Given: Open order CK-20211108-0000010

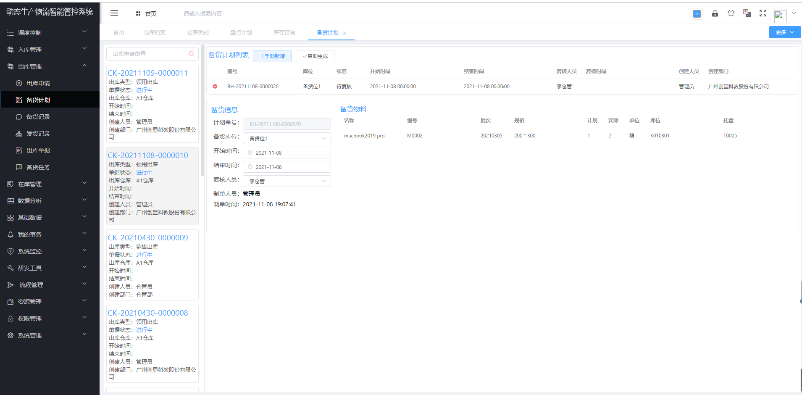Looking at the screenshot, I should click(148, 155).
